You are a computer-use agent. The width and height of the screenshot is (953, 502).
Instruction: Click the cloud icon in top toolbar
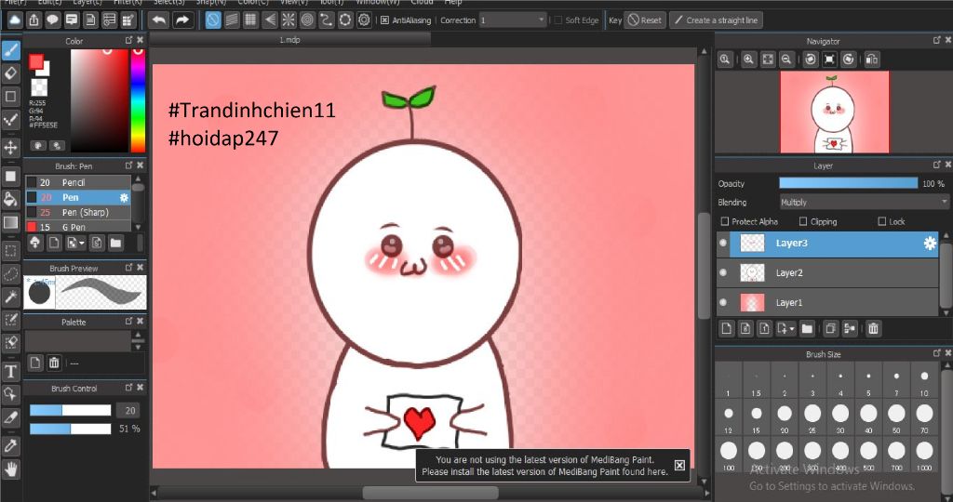pyautogui.click(x=15, y=20)
